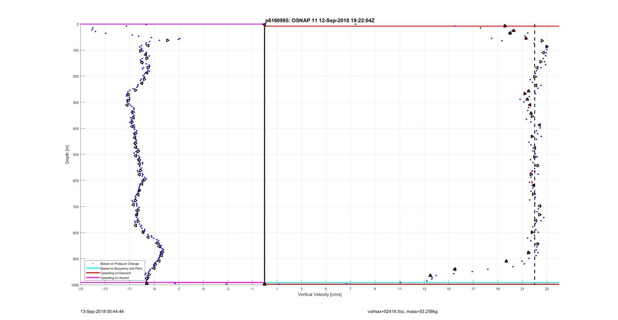This screenshot has width=618, height=320.
Task: Click velocity tick label '-1'
Action: coord(252,289)
